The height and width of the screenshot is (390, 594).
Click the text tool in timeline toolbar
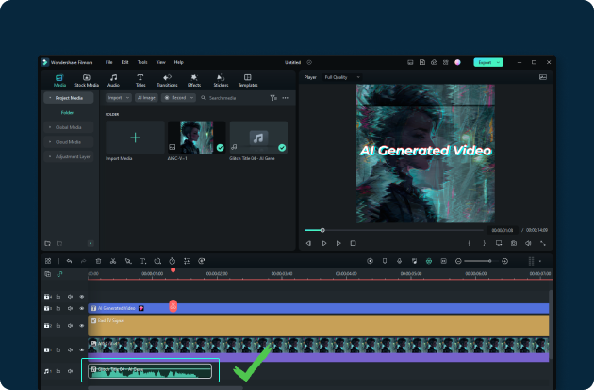pyautogui.click(x=142, y=261)
